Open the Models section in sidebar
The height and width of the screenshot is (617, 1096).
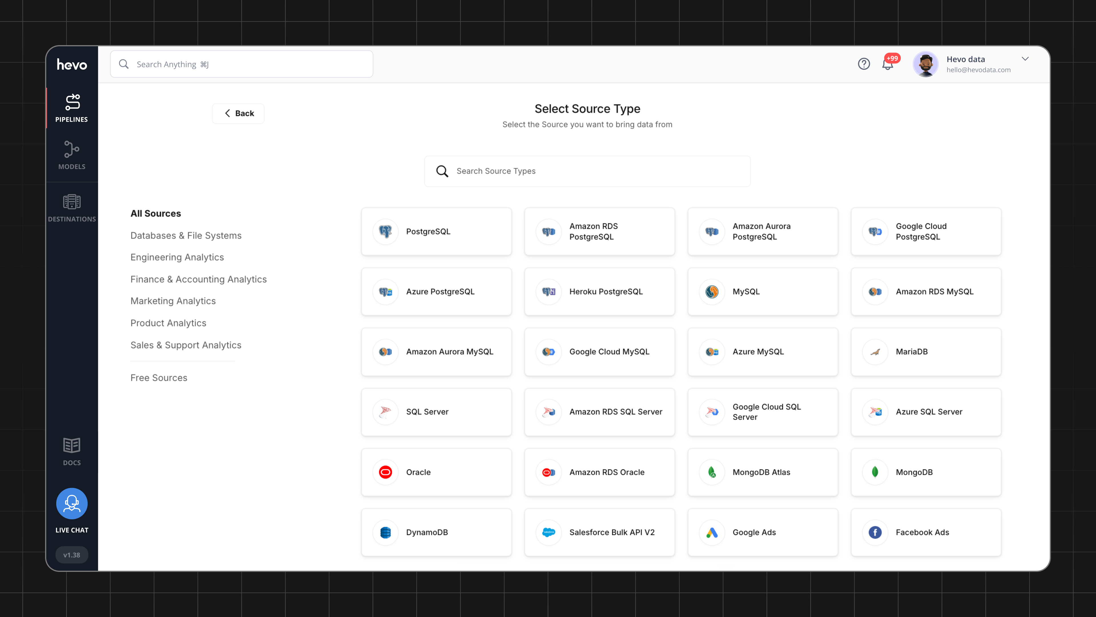(72, 155)
